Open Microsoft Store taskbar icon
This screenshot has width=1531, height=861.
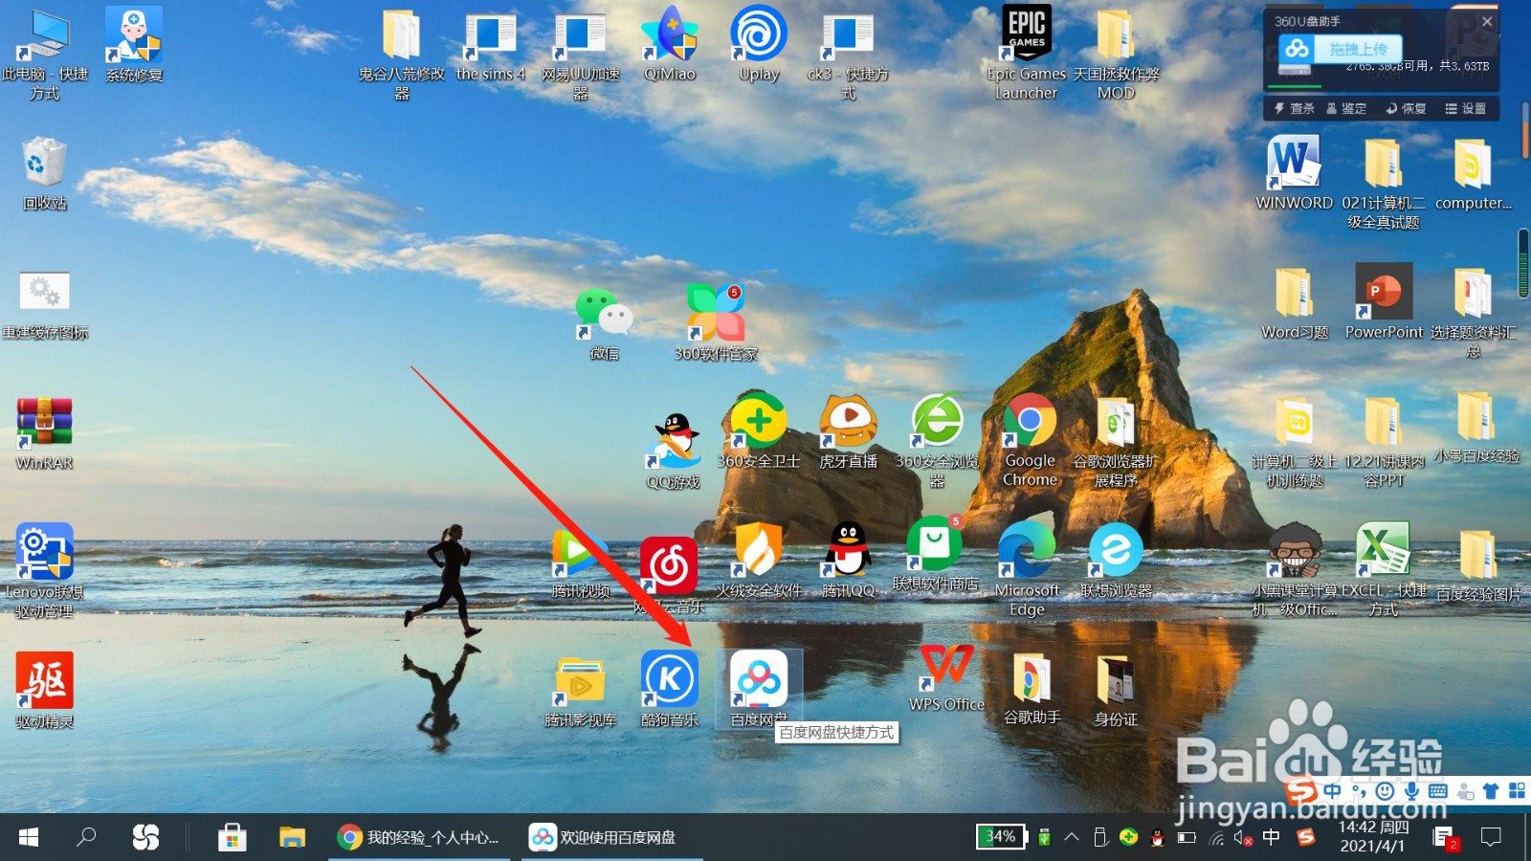pyautogui.click(x=233, y=837)
